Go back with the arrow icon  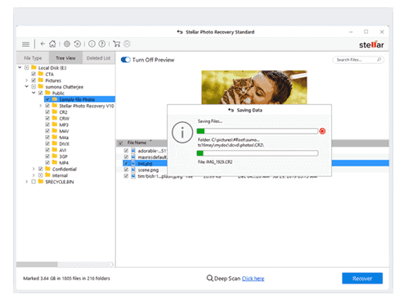click(43, 43)
